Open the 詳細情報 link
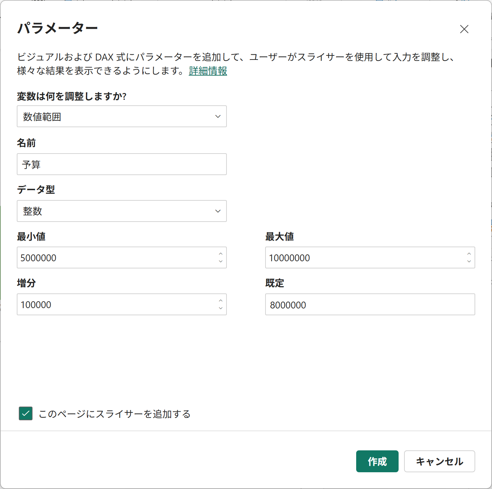This screenshot has width=492, height=489. [x=208, y=71]
